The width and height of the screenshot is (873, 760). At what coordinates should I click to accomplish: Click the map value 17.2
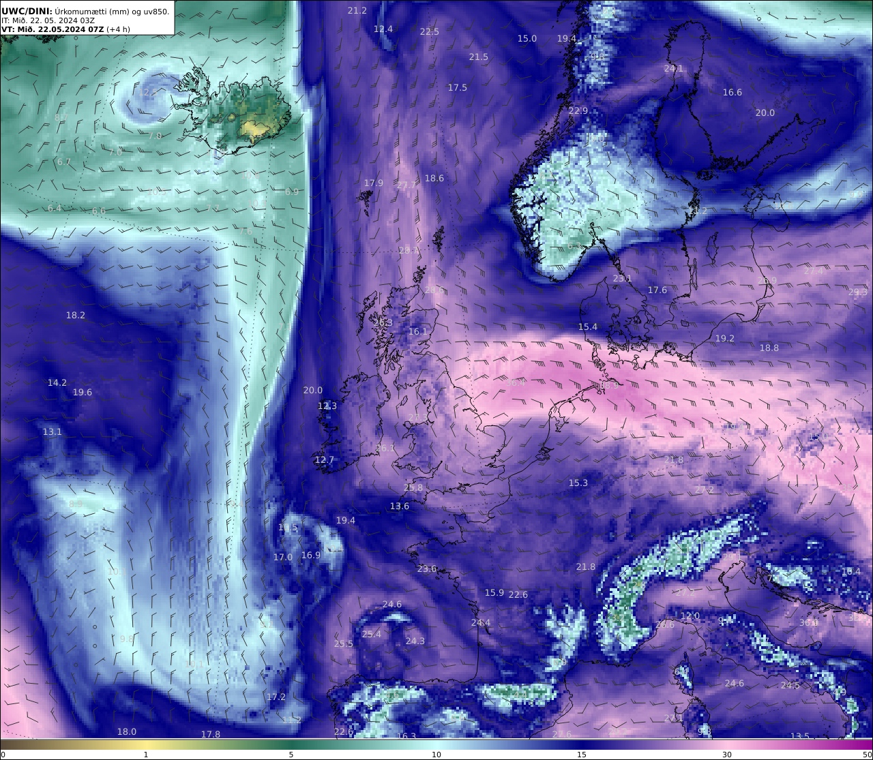[276, 697]
